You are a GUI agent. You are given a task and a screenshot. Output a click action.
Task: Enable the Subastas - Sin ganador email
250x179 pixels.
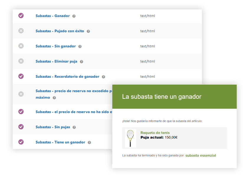point(21,46)
